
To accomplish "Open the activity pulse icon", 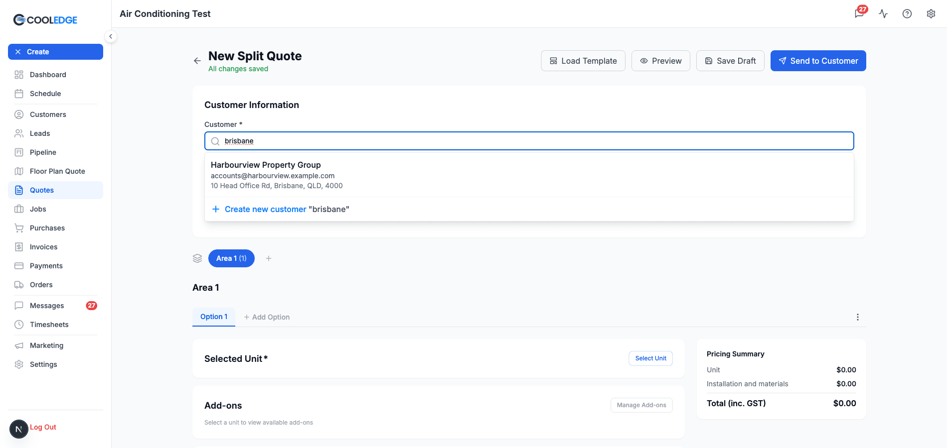I will coord(883,14).
